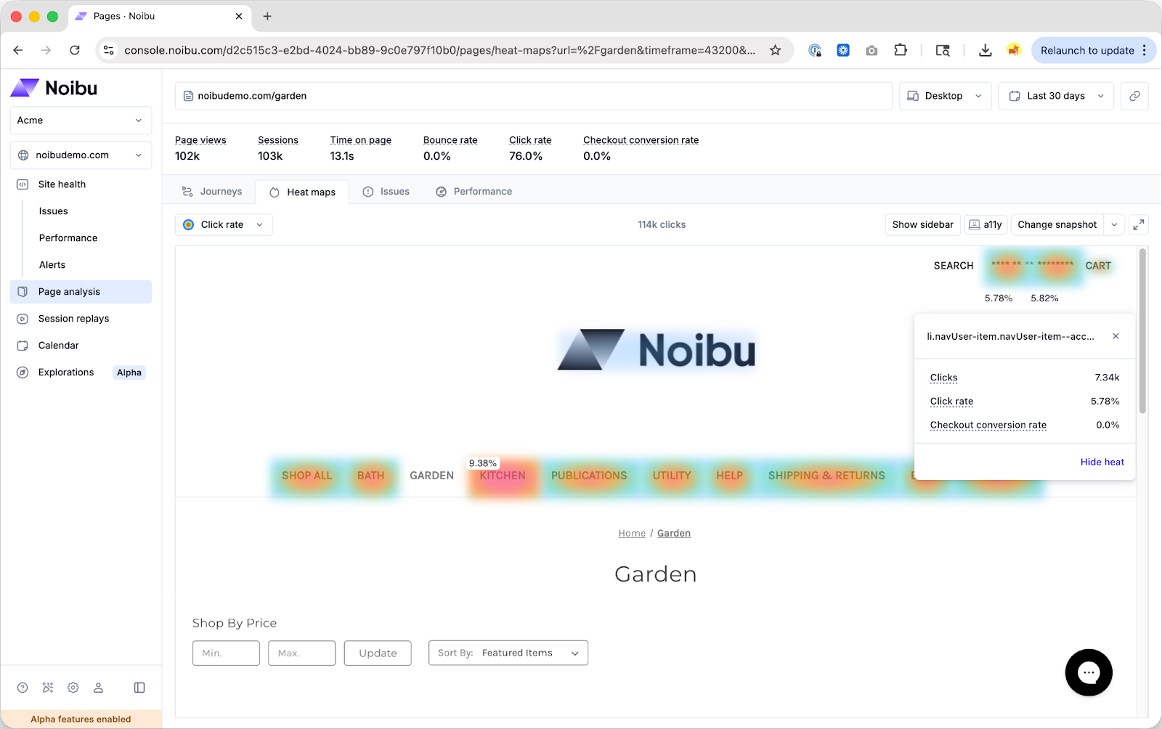The width and height of the screenshot is (1162, 729).
Task: Open the camera extension in the browser toolbar
Action: coord(871,50)
